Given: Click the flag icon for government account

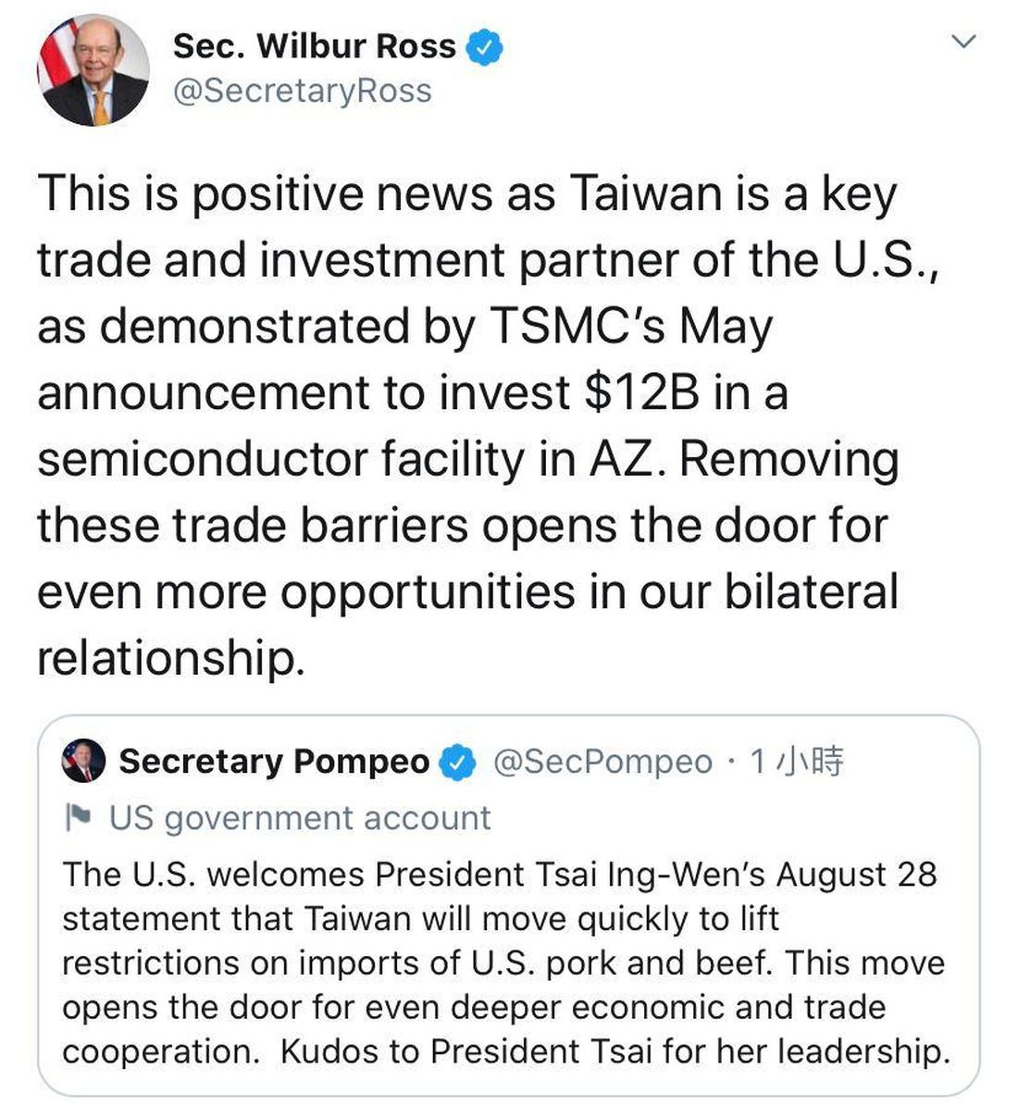Looking at the screenshot, I should click(79, 817).
